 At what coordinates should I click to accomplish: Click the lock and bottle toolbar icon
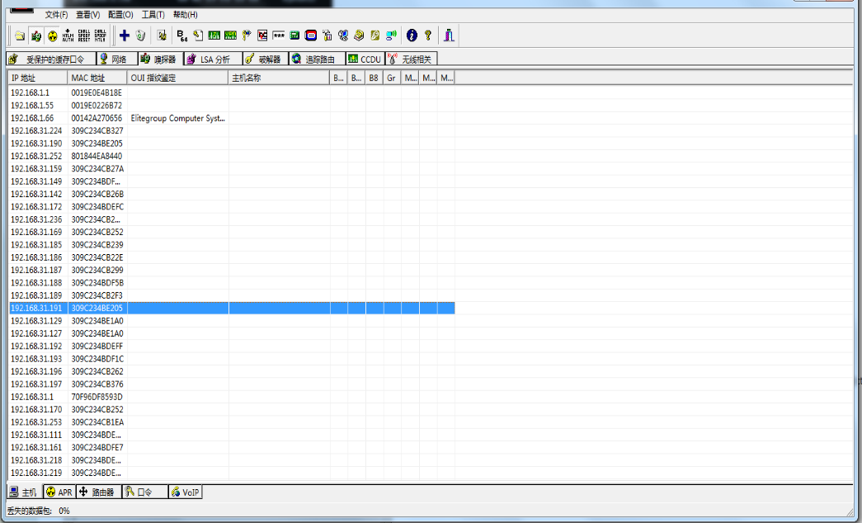327,35
